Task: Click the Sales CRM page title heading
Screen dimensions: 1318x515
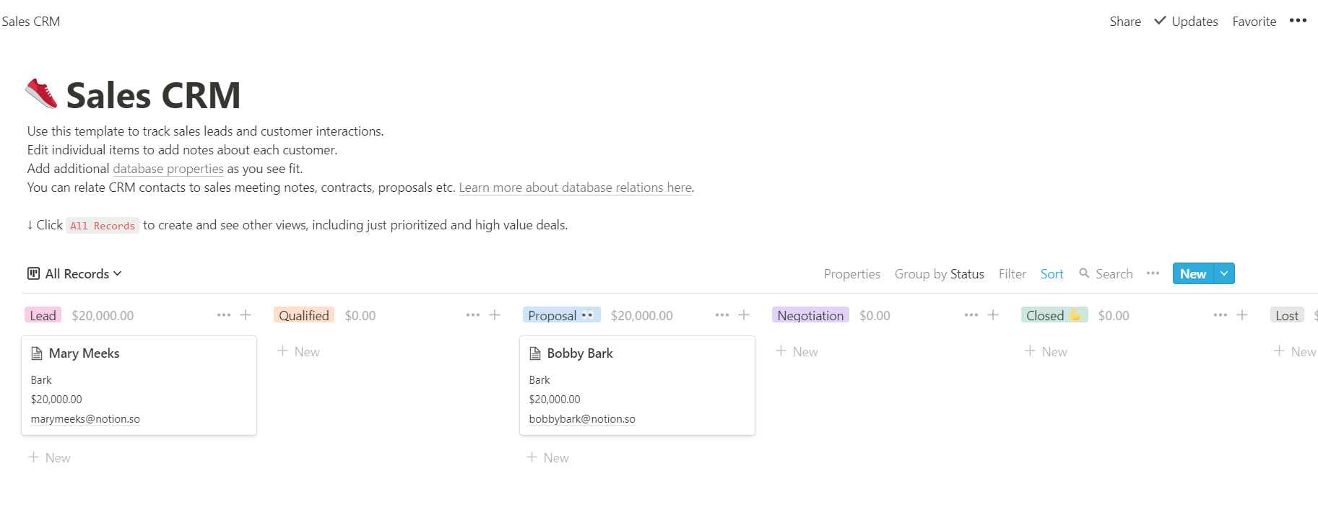Action: tap(153, 95)
